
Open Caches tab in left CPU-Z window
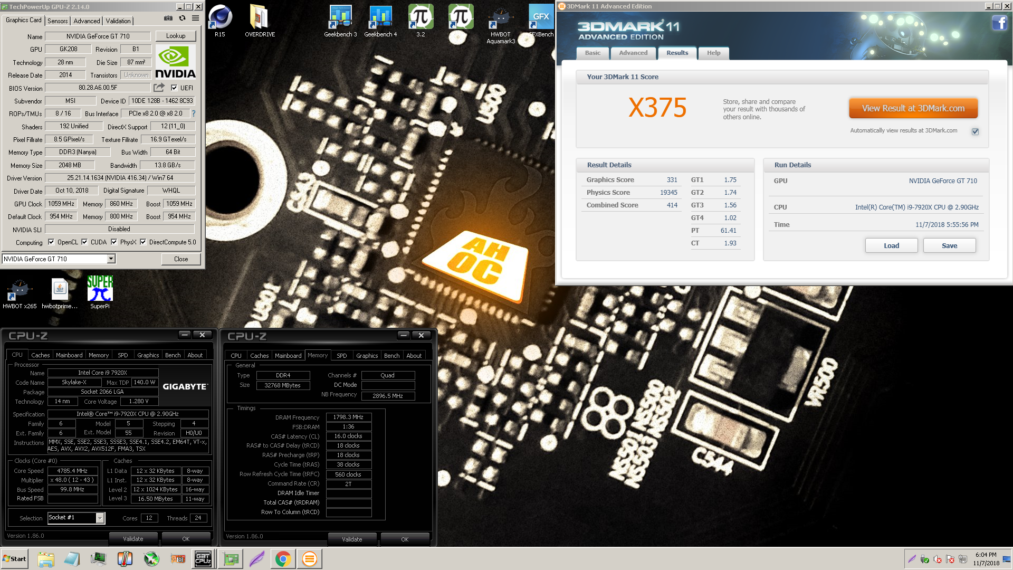40,355
